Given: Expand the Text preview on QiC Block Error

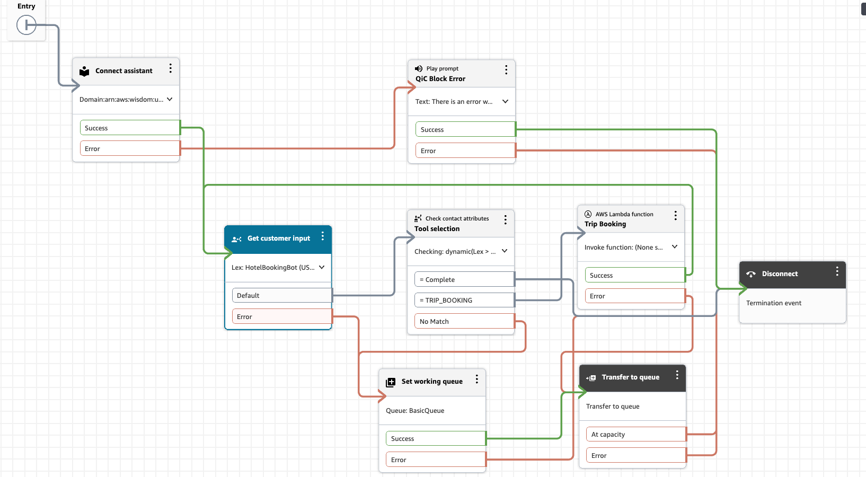Looking at the screenshot, I should click(x=506, y=101).
